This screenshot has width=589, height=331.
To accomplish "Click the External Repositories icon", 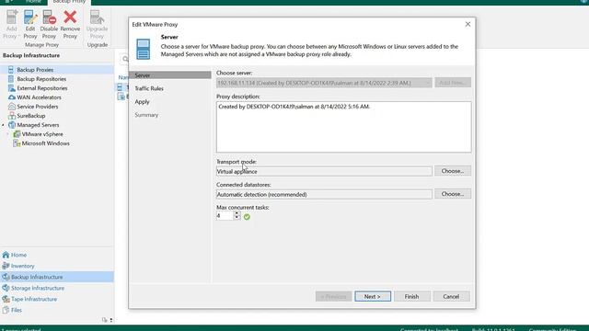I will tap(11, 88).
